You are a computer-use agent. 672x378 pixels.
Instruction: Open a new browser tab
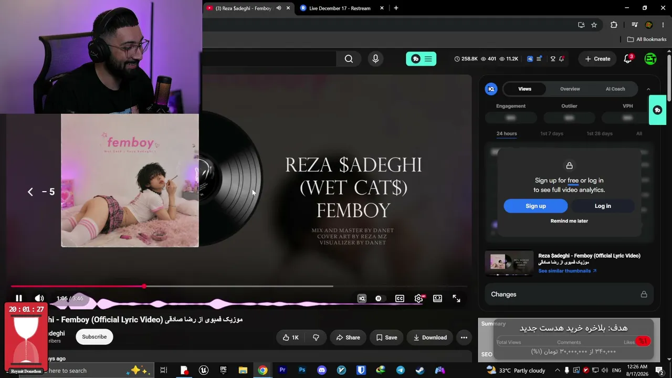[x=396, y=8]
